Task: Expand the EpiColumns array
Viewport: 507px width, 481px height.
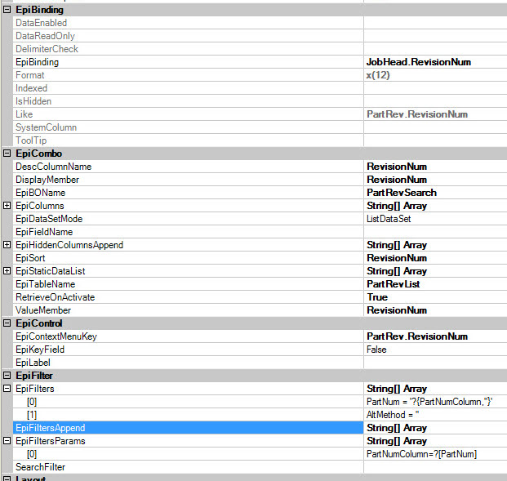Action: click(x=7, y=206)
